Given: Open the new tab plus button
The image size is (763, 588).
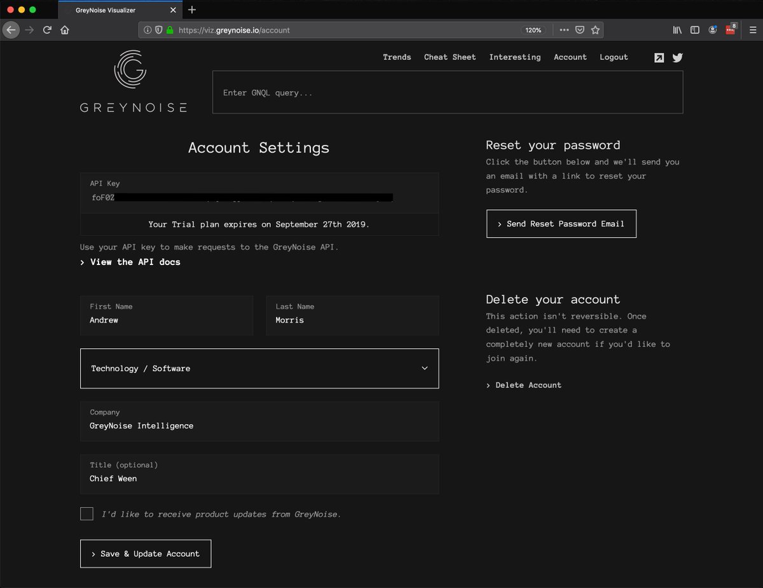Looking at the screenshot, I should pyautogui.click(x=192, y=10).
